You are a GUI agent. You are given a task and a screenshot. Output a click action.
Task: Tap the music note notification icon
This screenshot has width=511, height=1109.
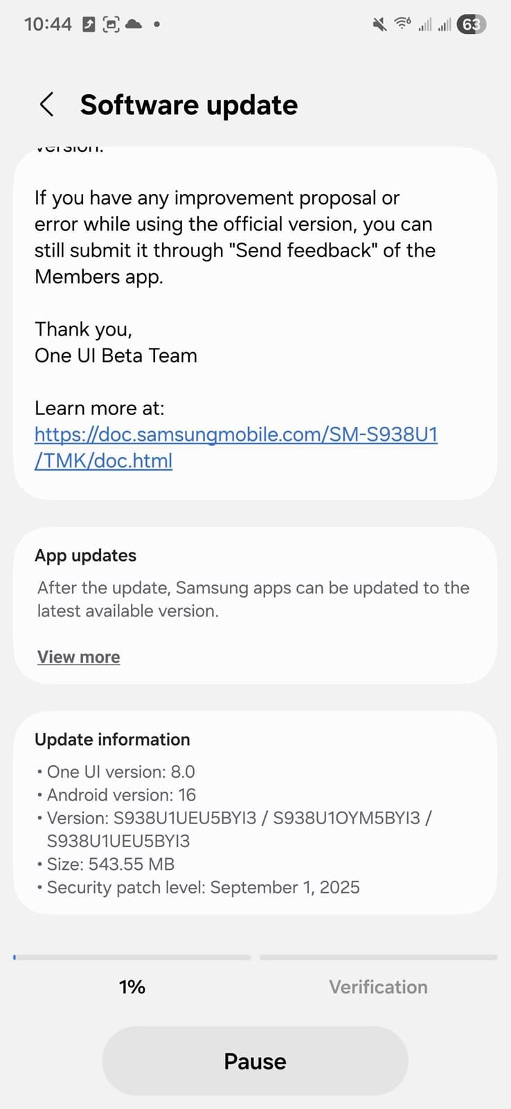click(89, 24)
